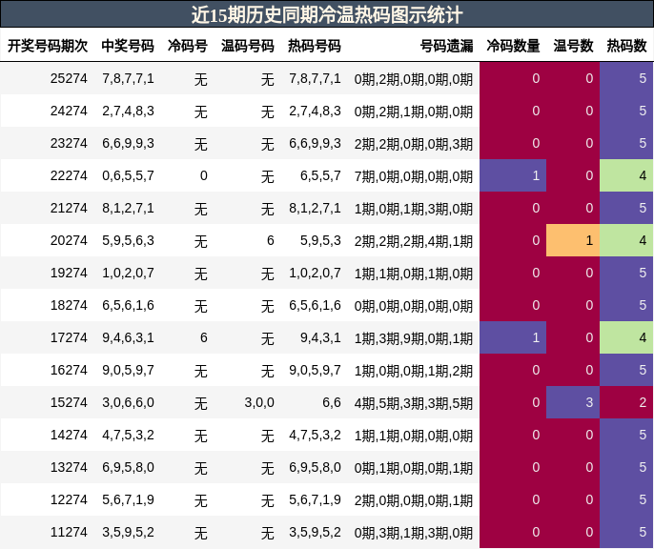Click the title 近15期历史同期冷温热码图示统计
The image size is (654, 549).
[327, 15]
